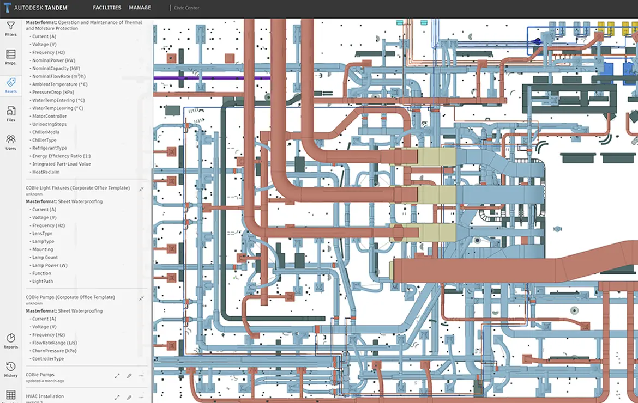Click the Integrated Part-Load Value parameter
The image size is (638, 403).
pyautogui.click(x=62, y=164)
